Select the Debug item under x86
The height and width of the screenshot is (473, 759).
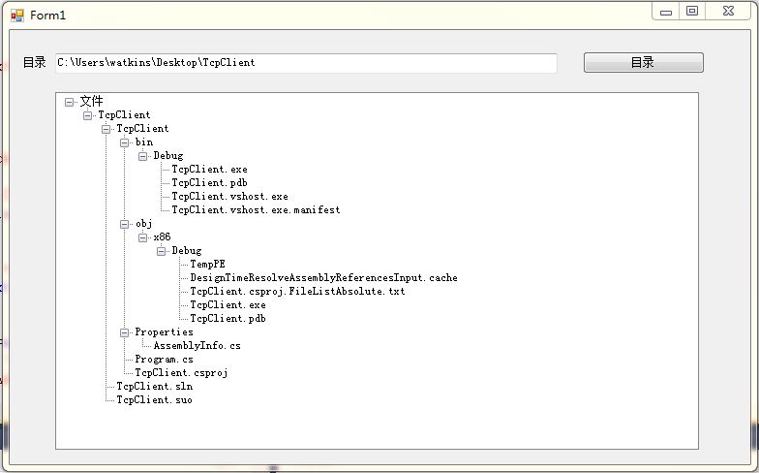pyautogui.click(x=187, y=250)
